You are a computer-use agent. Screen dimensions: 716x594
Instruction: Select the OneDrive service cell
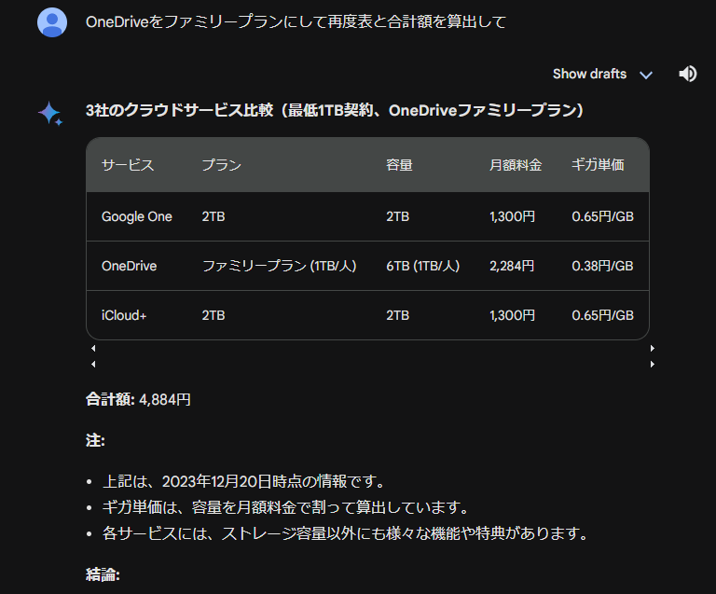click(130, 266)
